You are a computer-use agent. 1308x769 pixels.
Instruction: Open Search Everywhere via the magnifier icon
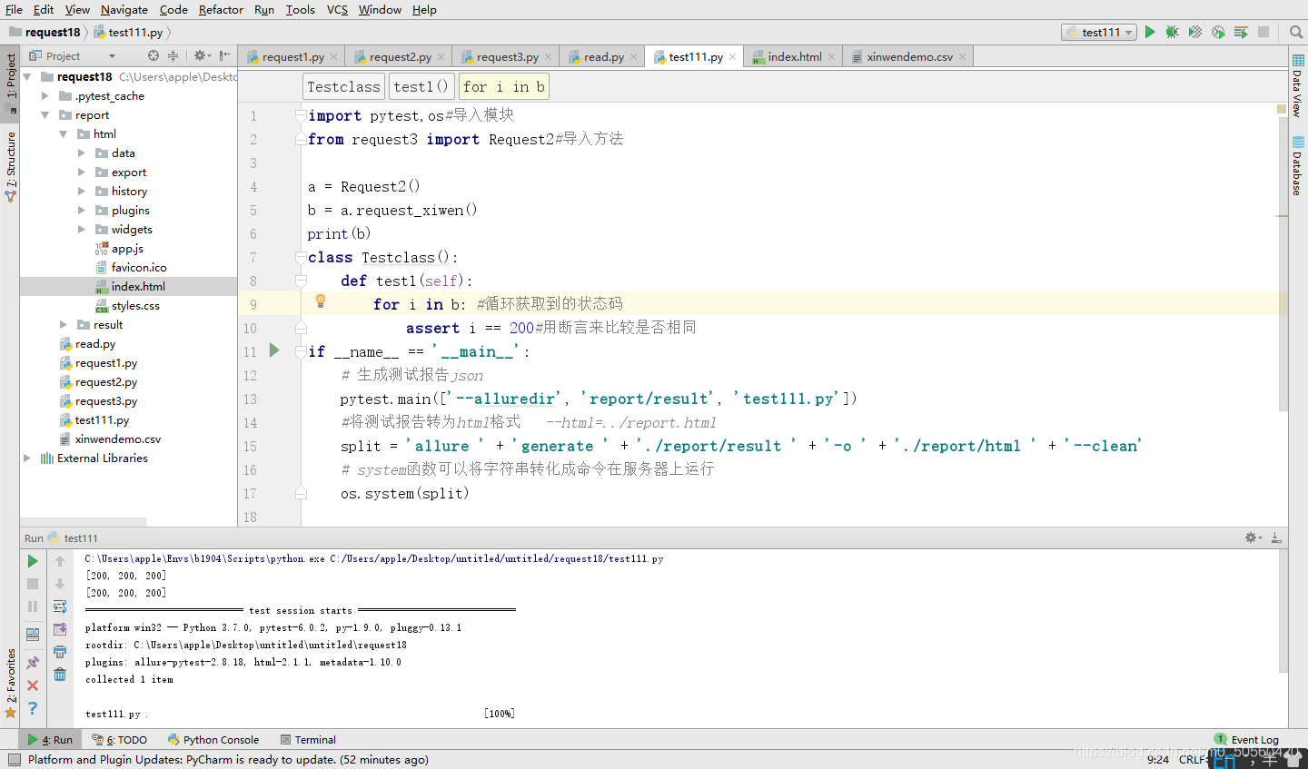point(1296,33)
